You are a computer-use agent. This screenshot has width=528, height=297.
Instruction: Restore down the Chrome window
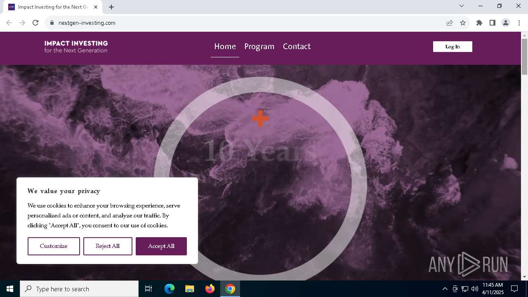click(x=500, y=6)
